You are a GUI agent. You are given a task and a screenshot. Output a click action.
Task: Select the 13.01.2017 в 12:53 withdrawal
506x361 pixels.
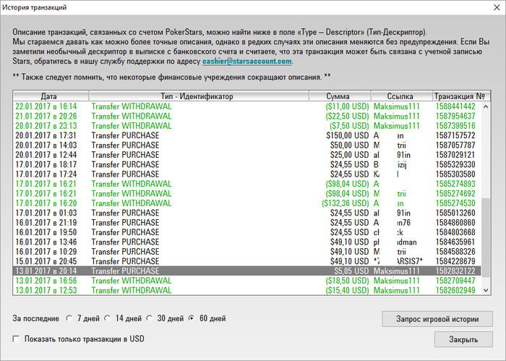[x=247, y=291]
